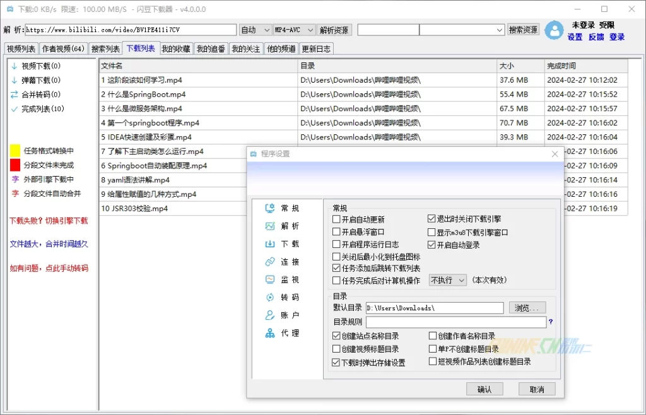
Task: Click the yellow 任务格式转换中 color swatch
Action: pyautogui.click(x=15, y=151)
